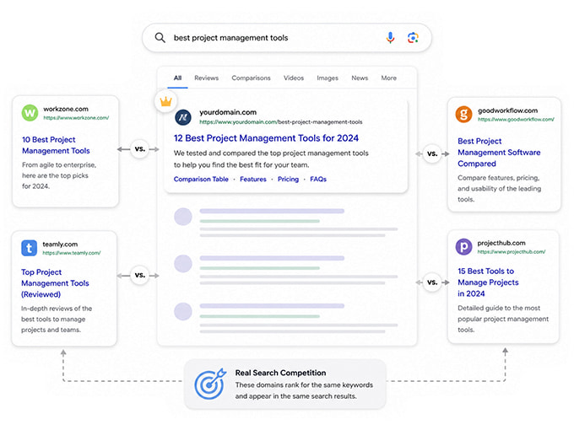Open the News tab

point(360,78)
